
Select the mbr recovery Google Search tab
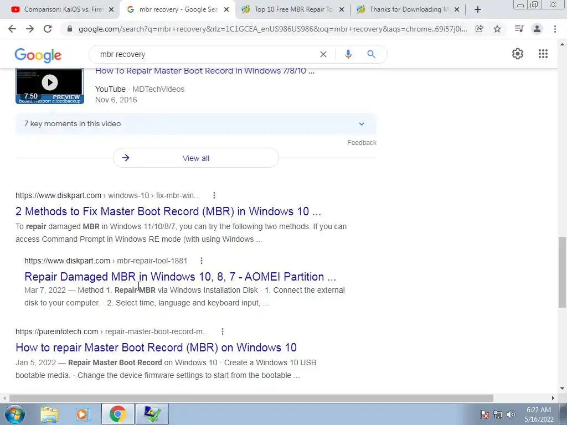[177, 10]
